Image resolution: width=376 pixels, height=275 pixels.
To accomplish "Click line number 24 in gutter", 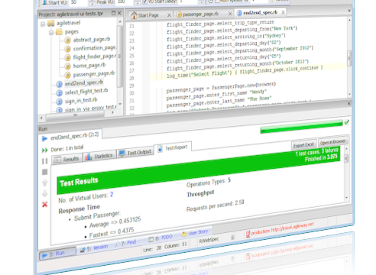I will click(x=131, y=48).
